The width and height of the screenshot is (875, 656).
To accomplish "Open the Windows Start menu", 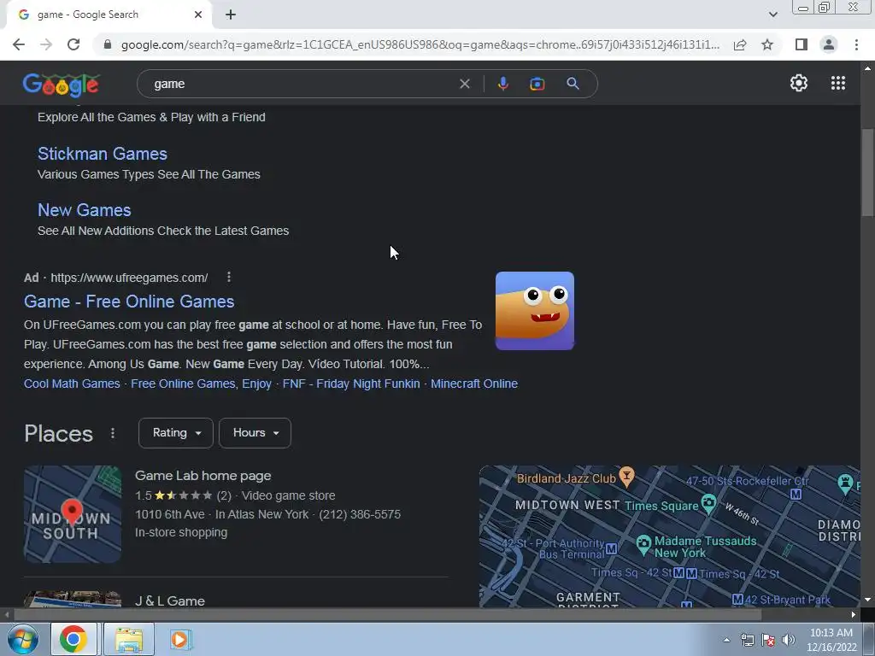I will [22, 639].
